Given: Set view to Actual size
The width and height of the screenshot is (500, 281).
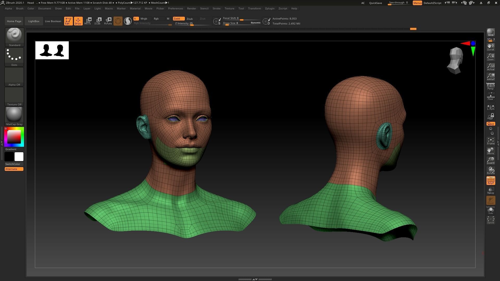Looking at the screenshot, I should pos(491,67).
